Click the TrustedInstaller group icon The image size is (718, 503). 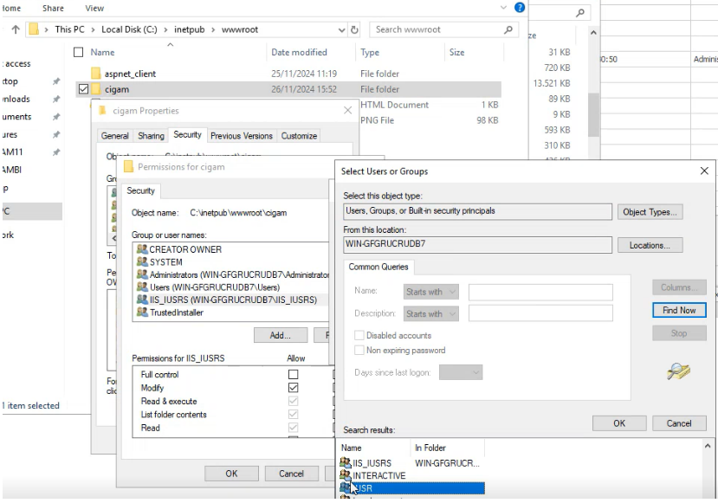point(142,313)
